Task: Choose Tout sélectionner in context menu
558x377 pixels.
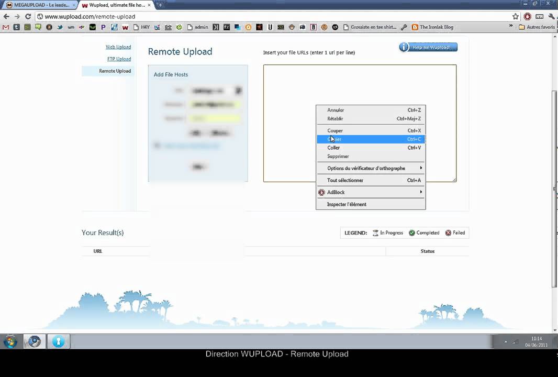Action: click(x=371, y=180)
